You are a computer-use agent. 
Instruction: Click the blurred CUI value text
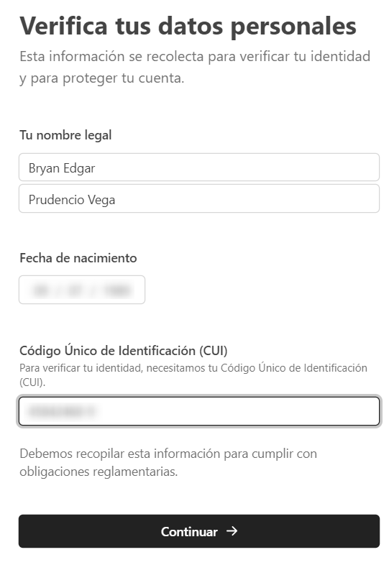tap(61, 411)
